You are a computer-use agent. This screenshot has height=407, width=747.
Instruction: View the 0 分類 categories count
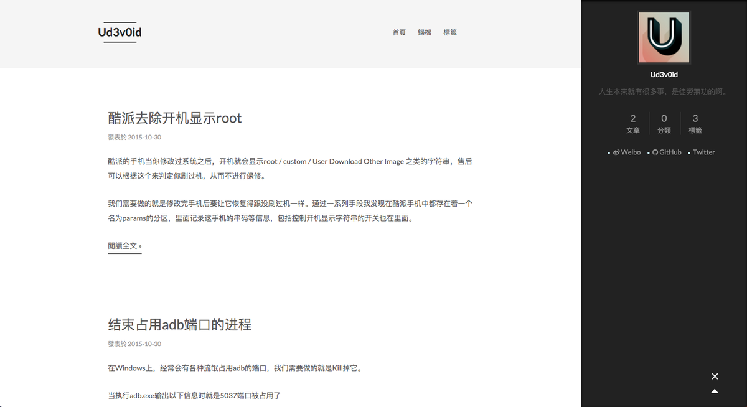coord(664,123)
